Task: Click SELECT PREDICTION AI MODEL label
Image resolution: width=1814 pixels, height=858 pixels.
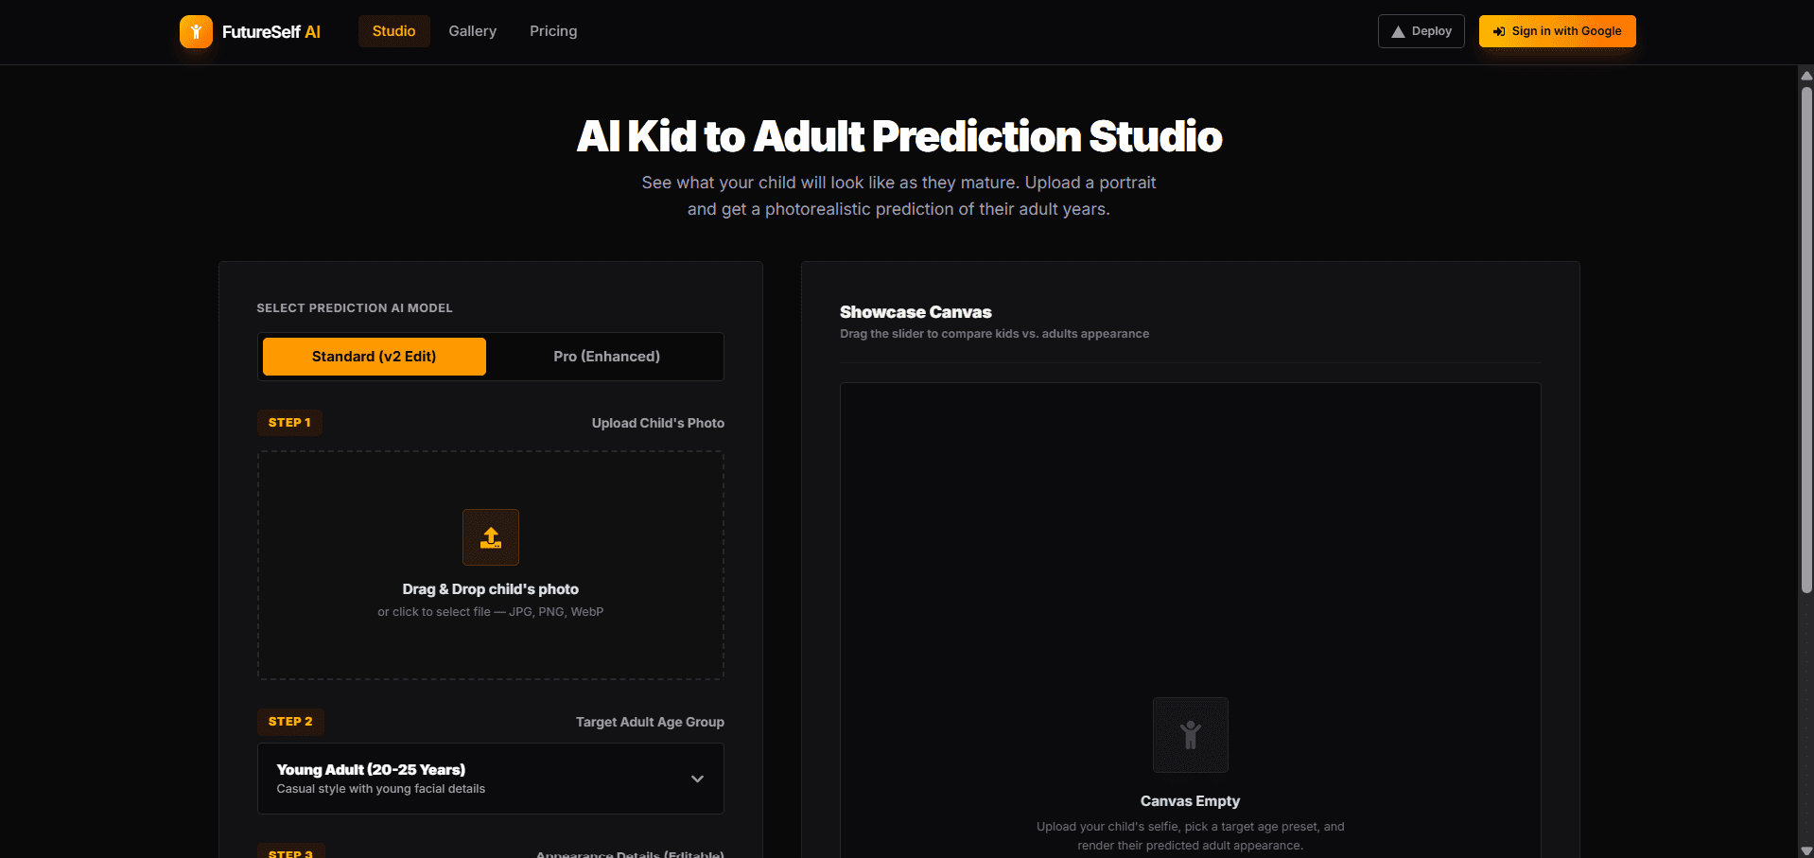Action: (x=355, y=308)
